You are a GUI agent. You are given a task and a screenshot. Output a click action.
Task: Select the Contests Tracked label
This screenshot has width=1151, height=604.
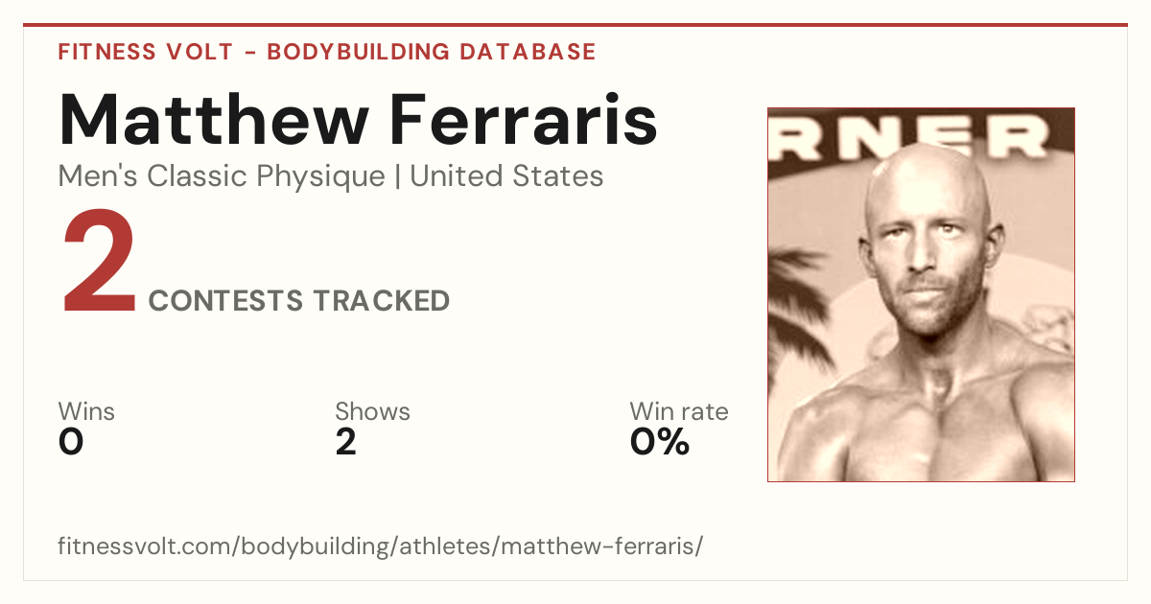(299, 301)
